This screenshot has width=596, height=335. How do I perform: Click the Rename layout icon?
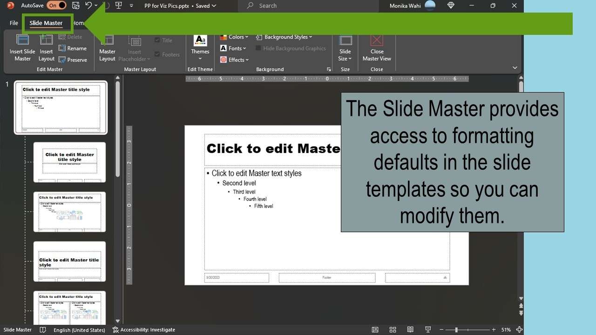[x=73, y=48]
